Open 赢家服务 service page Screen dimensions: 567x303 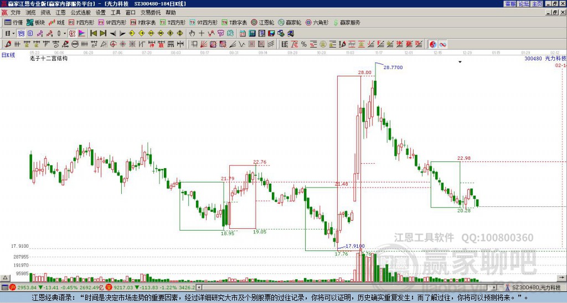click(347, 22)
